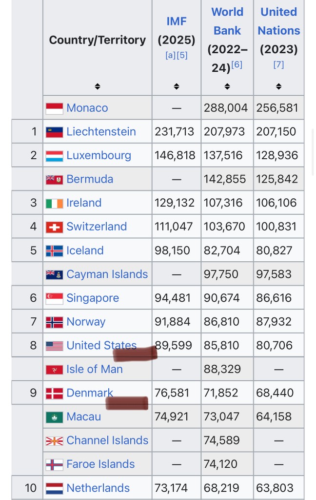Viewport: 316px width, 500px height.
Task: Sort by United Nations column arrows
Action: click(279, 86)
